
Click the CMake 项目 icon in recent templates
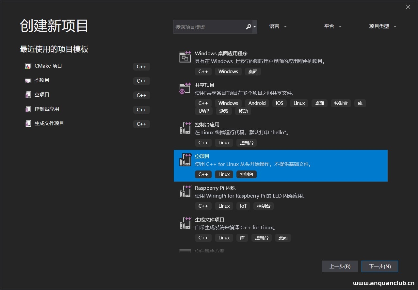[x=28, y=66]
